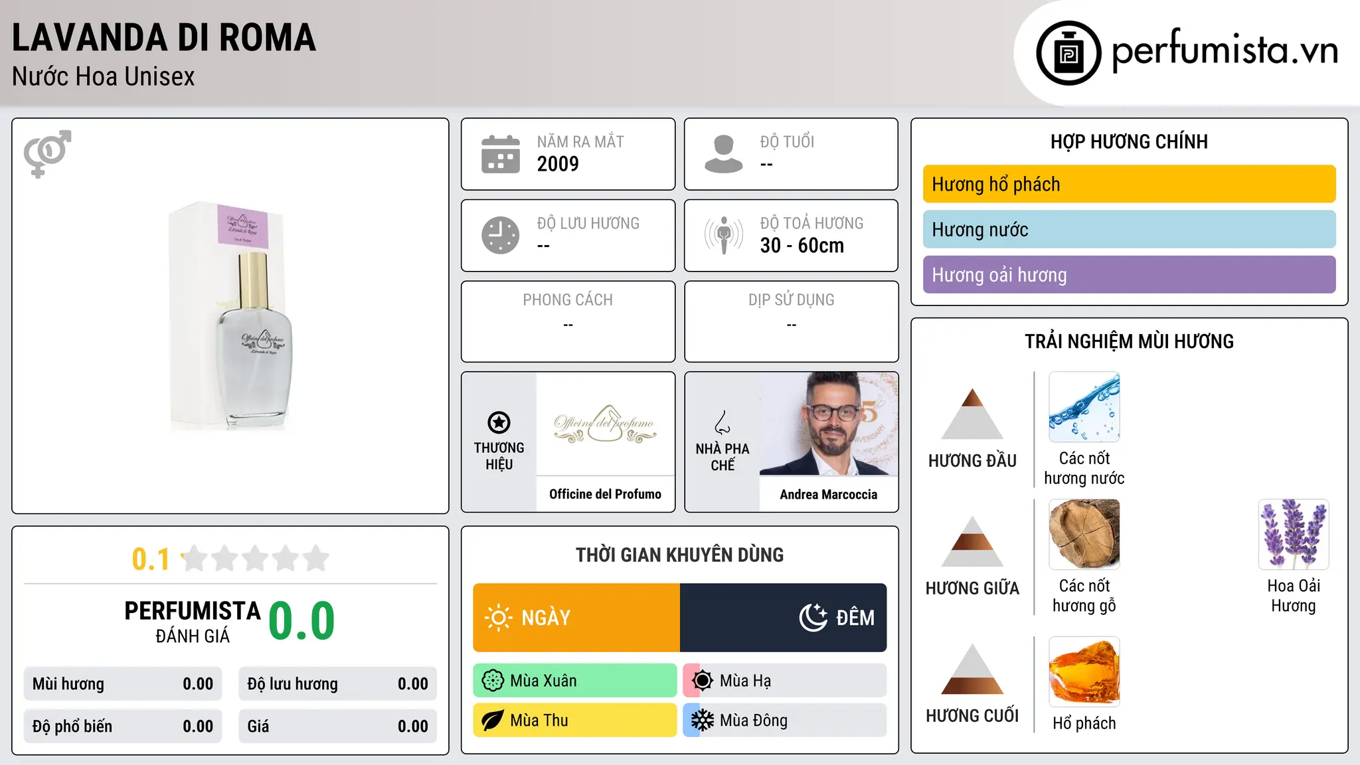Choose the Mùa Hạ season chip
The width and height of the screenshot is (1360, 765).
click(x=785, y=681)
